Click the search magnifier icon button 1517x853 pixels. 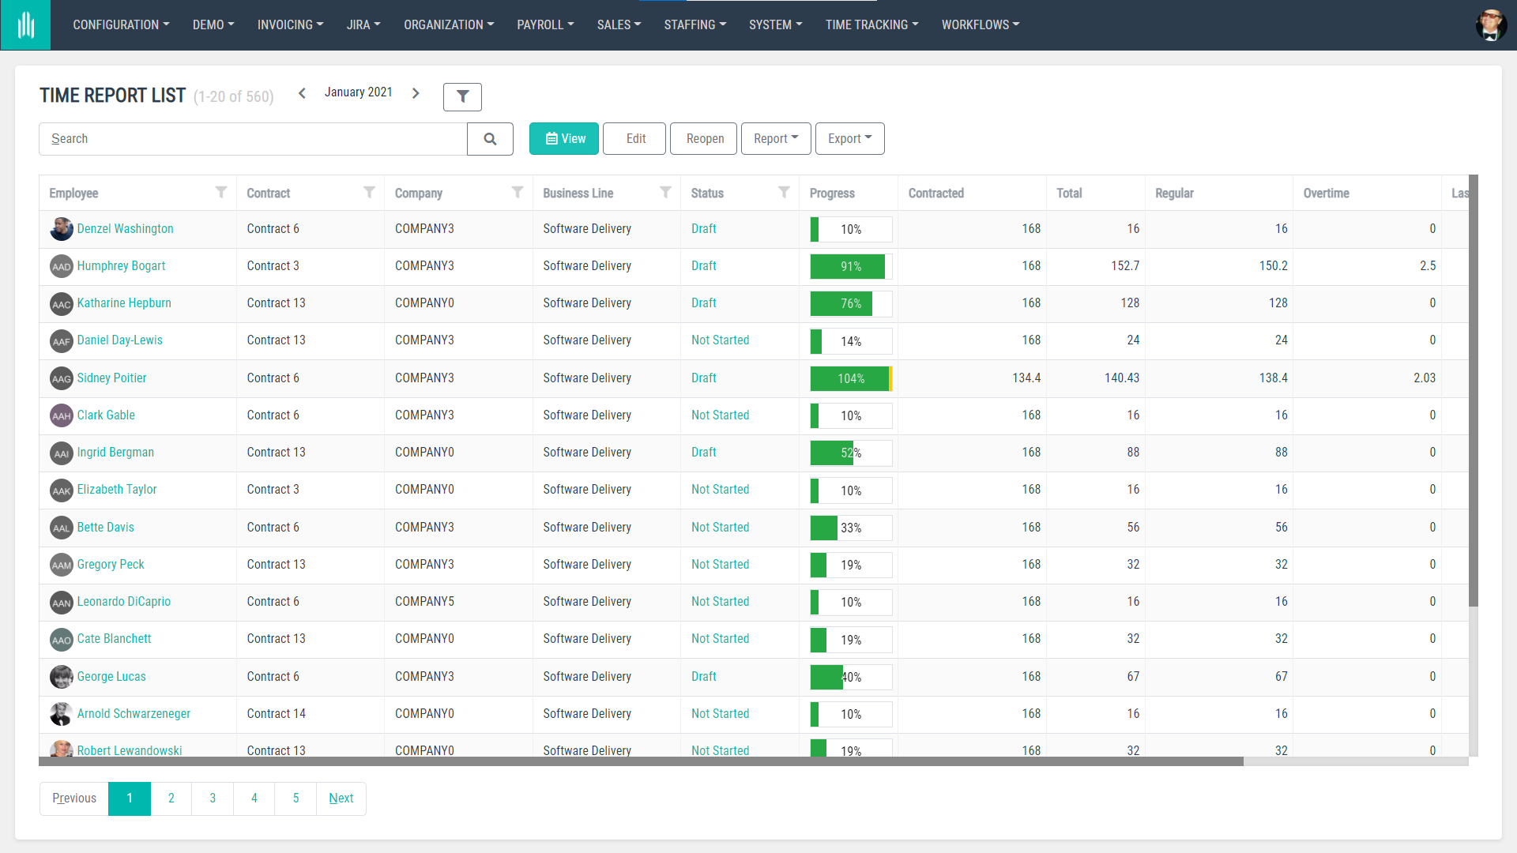coord(490,139)
